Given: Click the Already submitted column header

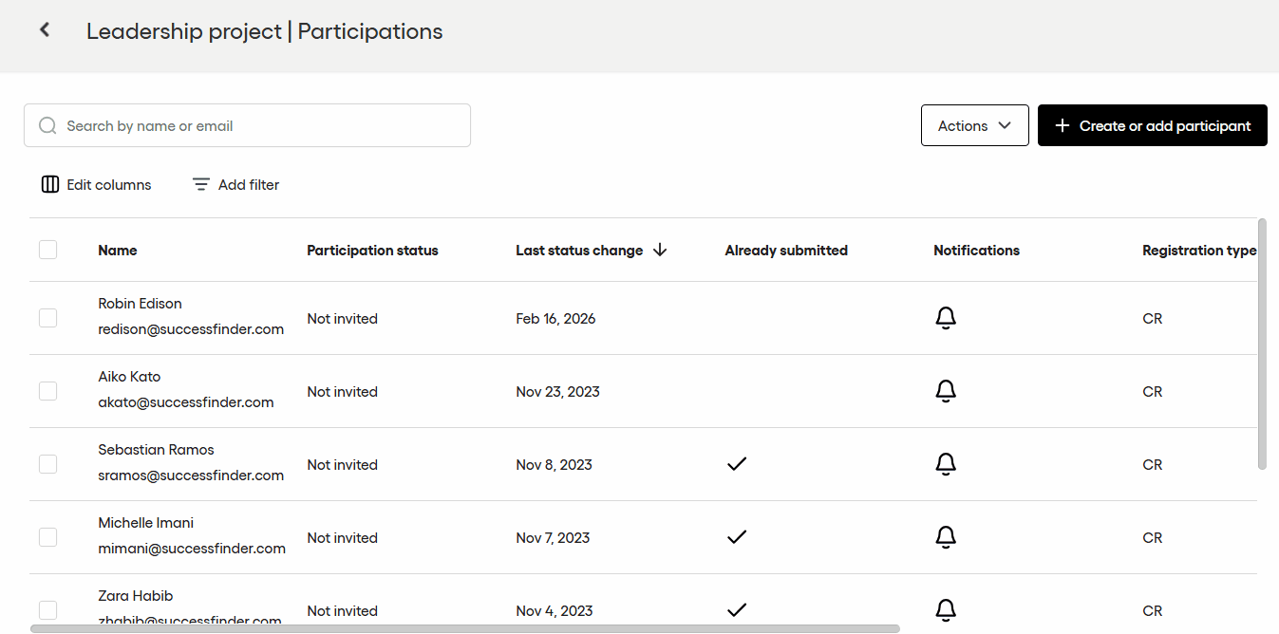Looking at the screenshot, I should pos(786,251).
